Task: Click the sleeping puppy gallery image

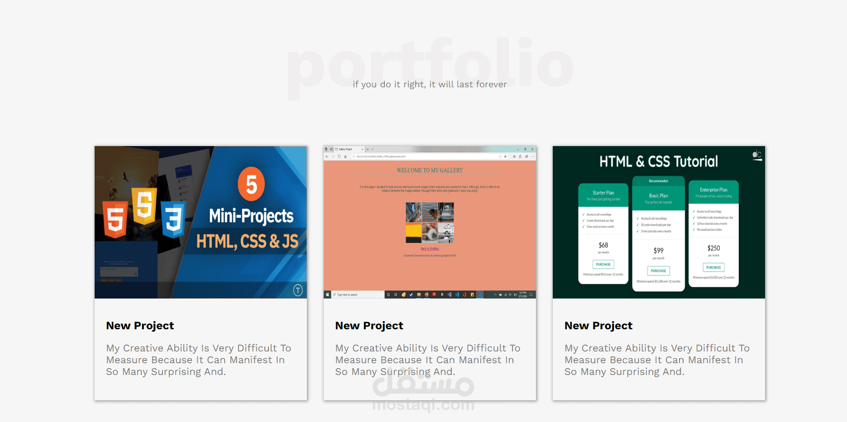Action: (430, 233)
